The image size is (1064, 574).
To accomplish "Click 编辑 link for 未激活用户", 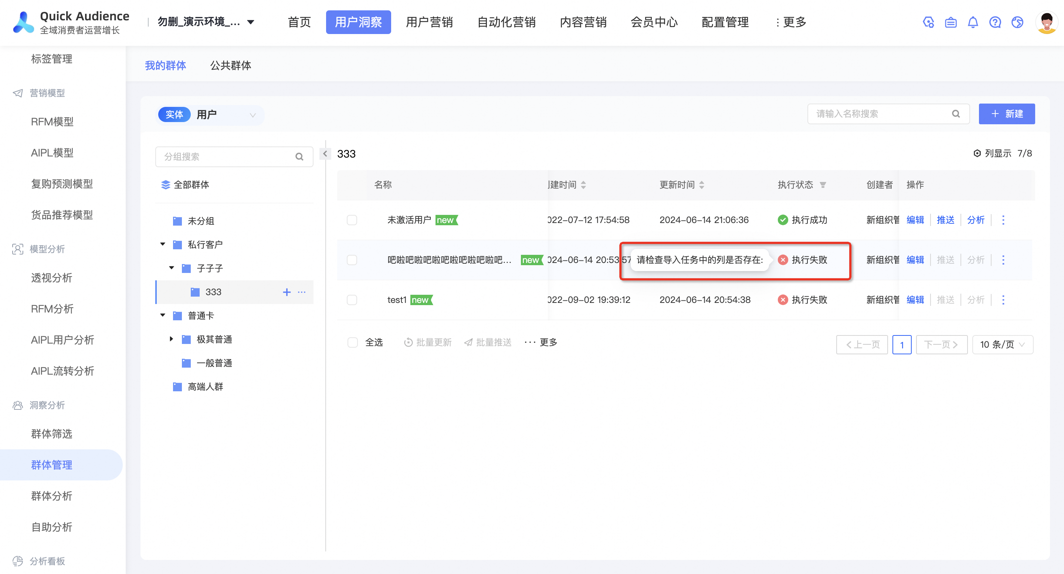I will click(915, 220).
